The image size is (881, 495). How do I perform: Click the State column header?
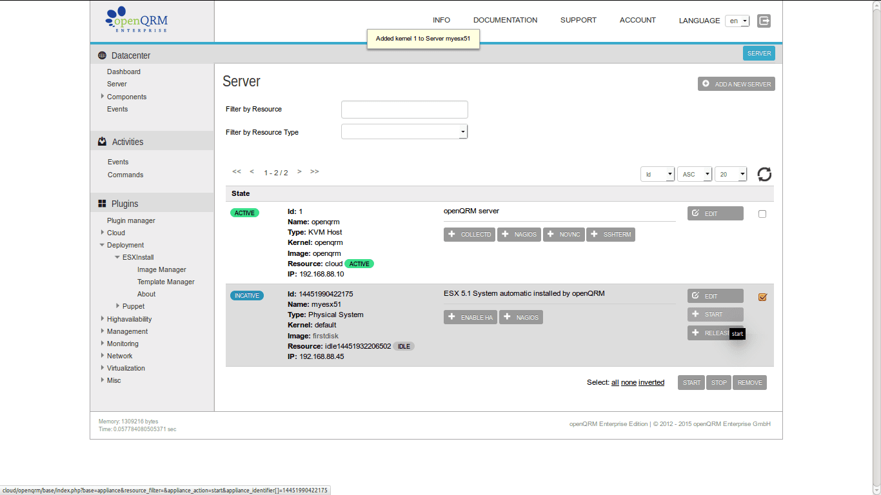tap(241, 193)
